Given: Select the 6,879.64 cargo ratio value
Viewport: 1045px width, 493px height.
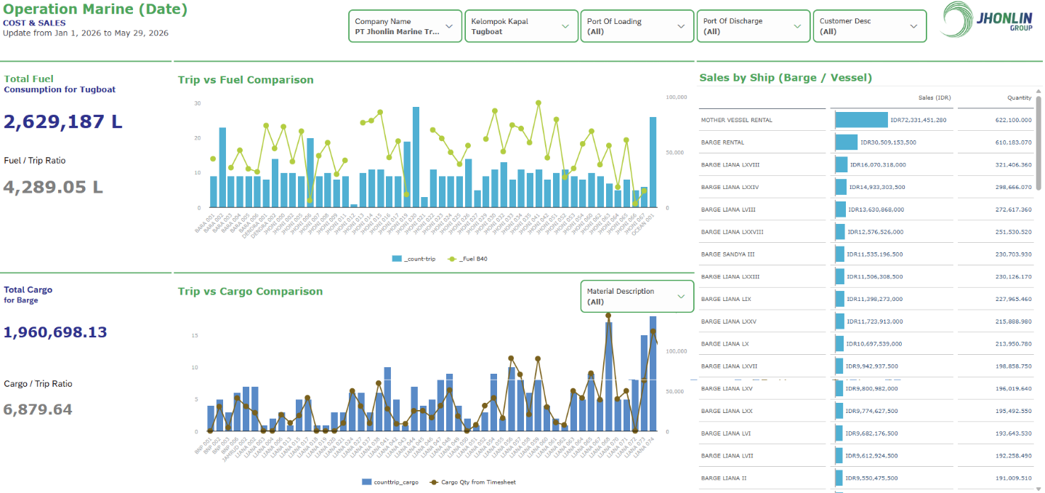Looking at the screenshot, I should click(38, 409).
